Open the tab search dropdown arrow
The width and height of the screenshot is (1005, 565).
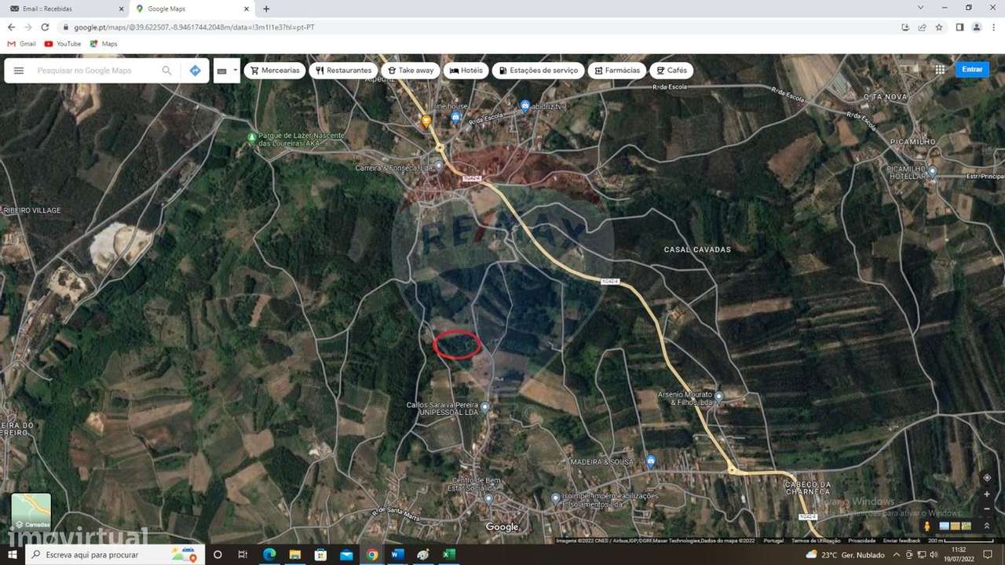(919, 9)
